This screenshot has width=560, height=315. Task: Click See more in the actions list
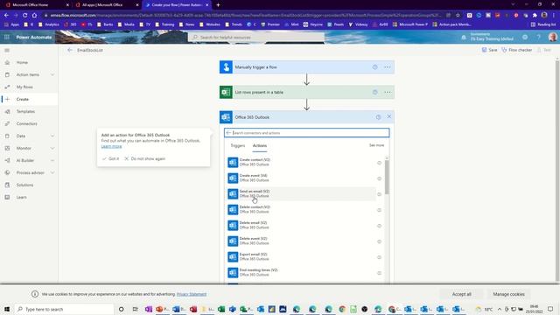376,145
